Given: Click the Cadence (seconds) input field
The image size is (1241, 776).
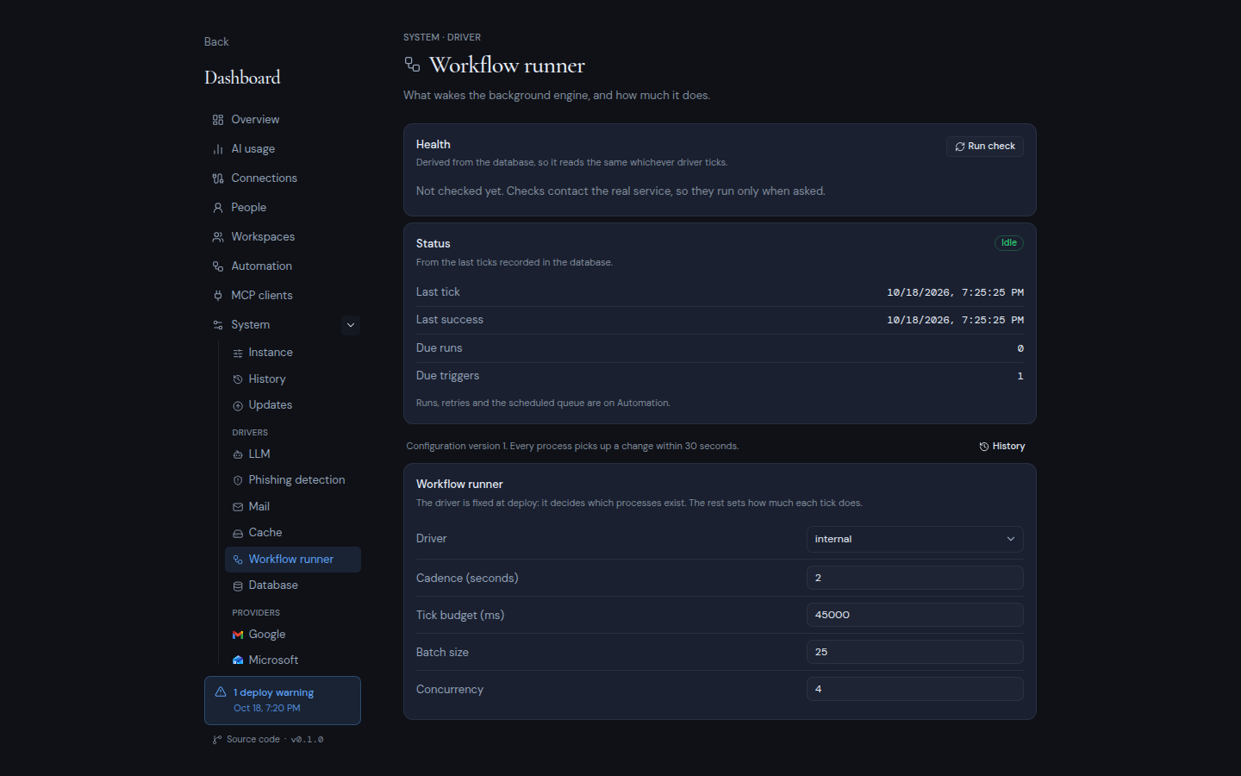Looking at the screenshot, I should point(915,578).
